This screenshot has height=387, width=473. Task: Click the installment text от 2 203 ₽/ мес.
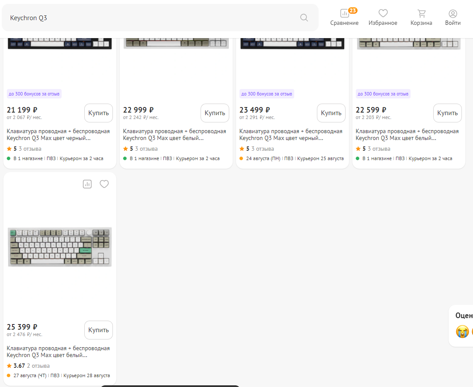coord(373,117)
